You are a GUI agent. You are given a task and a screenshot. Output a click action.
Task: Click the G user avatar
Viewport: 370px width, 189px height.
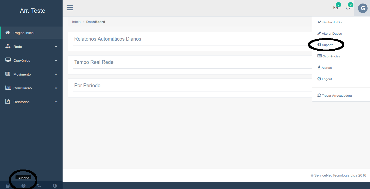pos(362,8)
